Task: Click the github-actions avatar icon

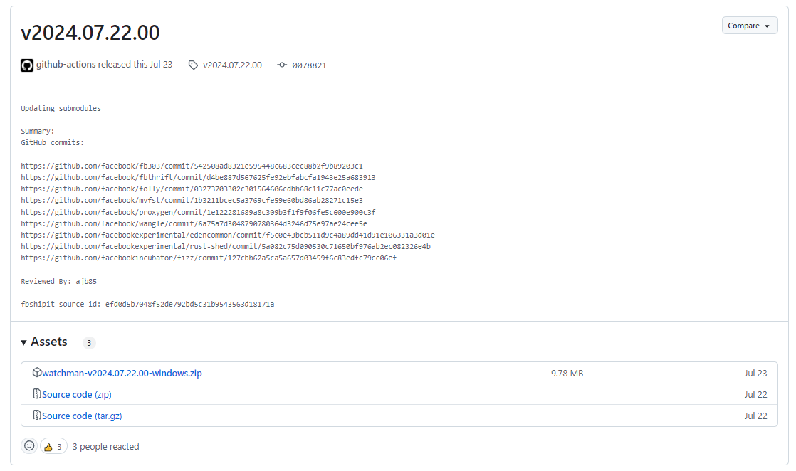Action: (27, 65)
